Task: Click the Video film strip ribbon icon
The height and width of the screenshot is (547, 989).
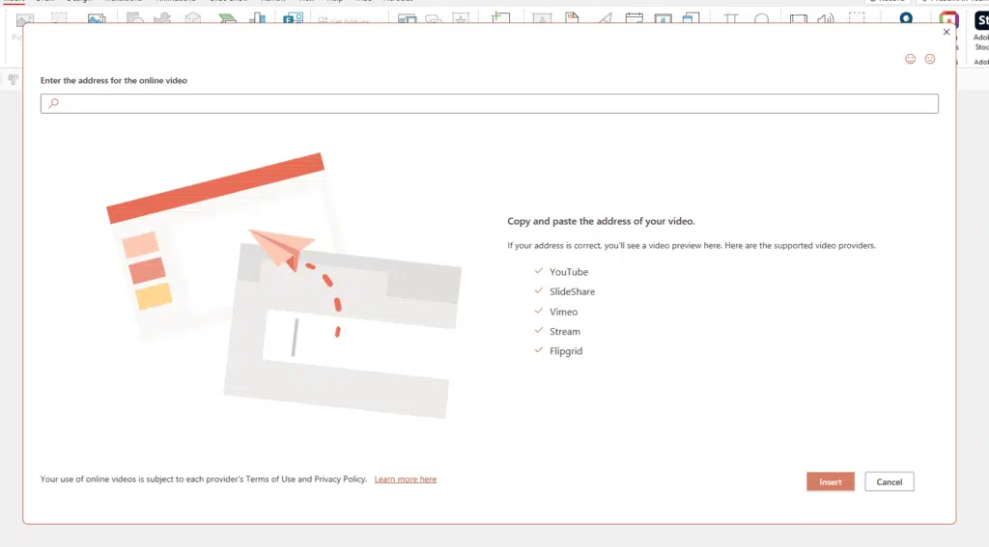Action: (798, 19)
